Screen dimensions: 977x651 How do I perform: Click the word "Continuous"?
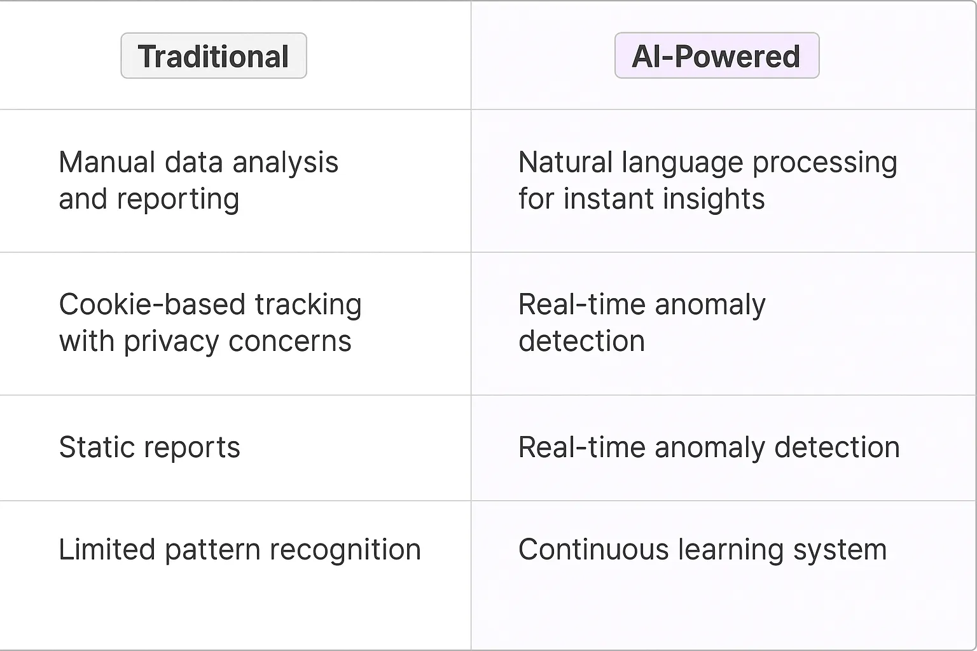[593, 550]
